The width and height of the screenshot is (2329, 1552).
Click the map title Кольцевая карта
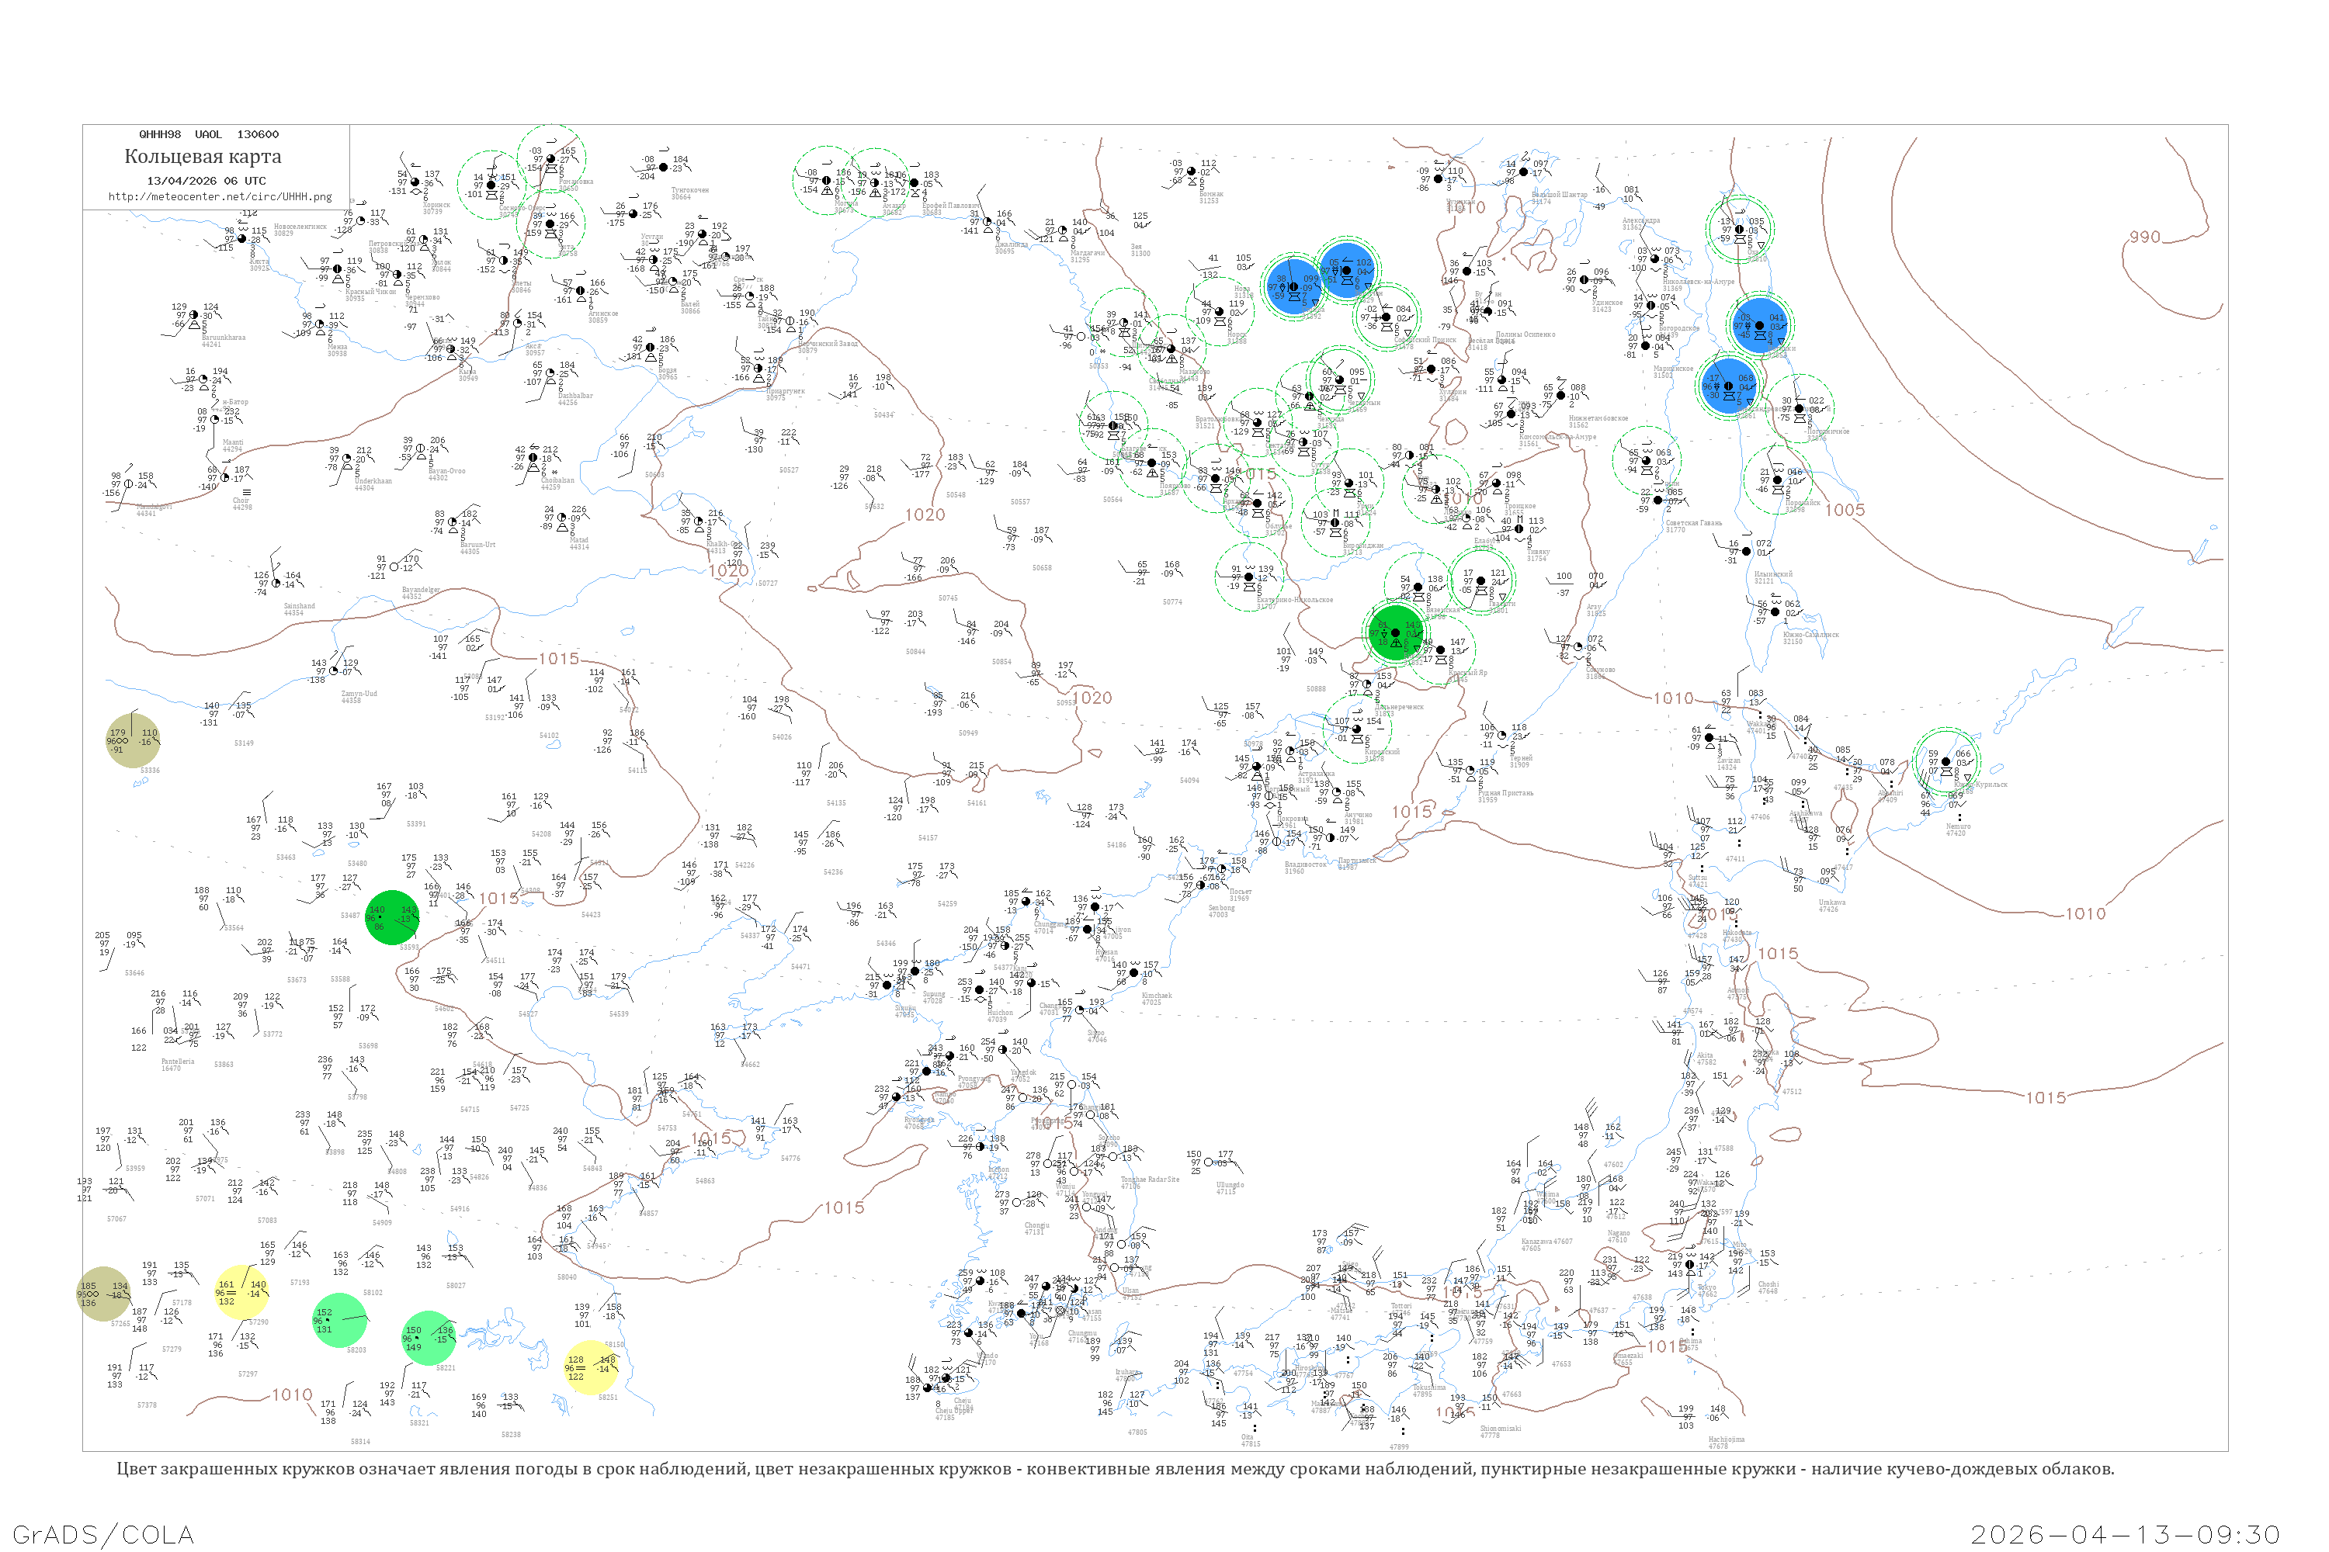point(203,157)
